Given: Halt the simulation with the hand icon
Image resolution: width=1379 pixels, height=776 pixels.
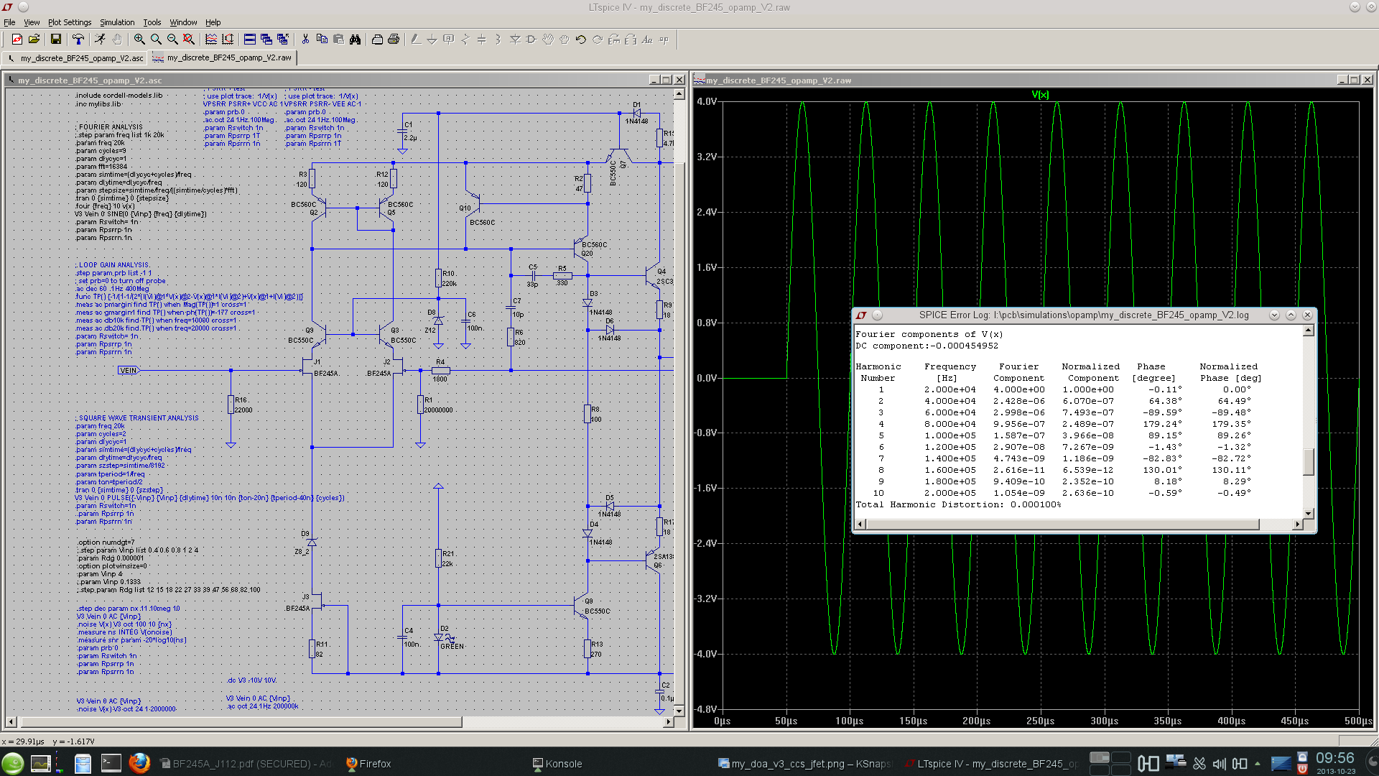Looking at the screenshot, I should point(117,40).
